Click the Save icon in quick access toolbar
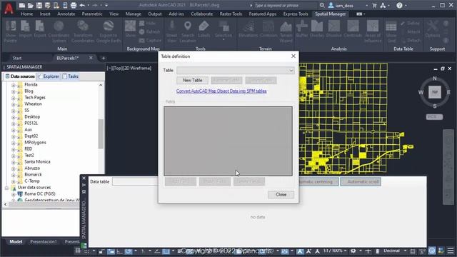The height and width of the screenshot is (257, 457). pyautogui.click(x=39, y=5)
